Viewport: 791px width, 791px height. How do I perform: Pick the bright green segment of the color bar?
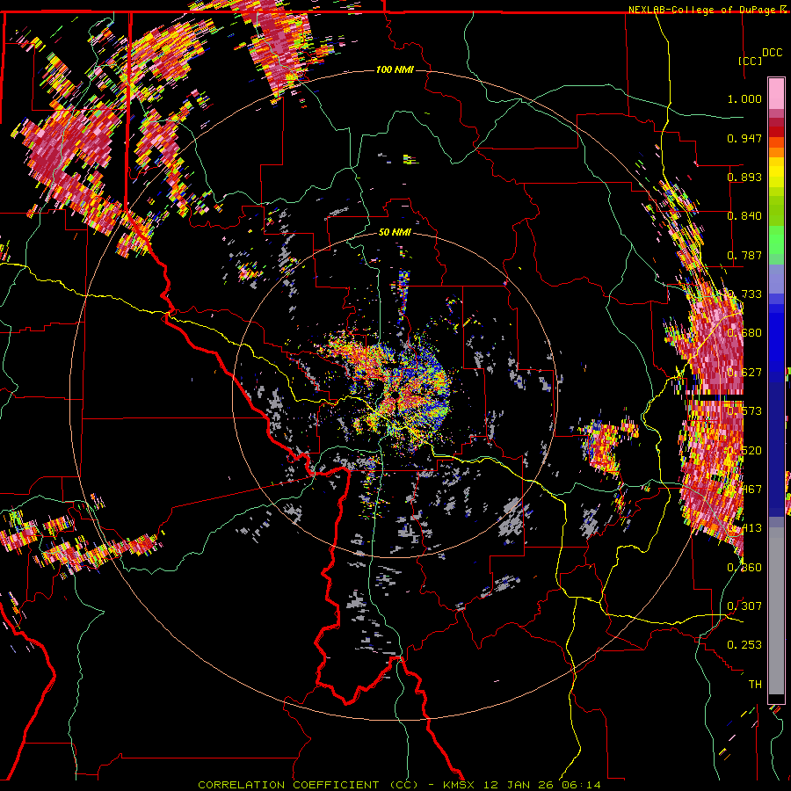coord(776,240)
